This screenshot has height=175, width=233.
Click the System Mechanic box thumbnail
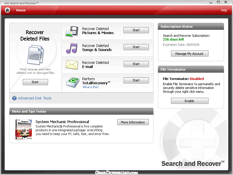[x=24, y=129]
